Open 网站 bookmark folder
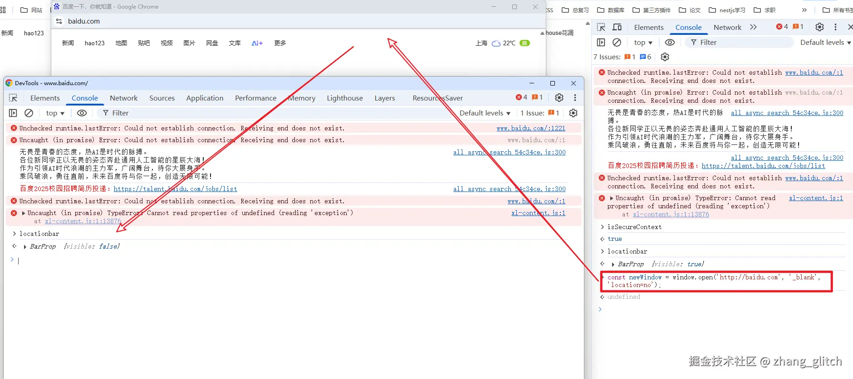Image resolution: width=853 pixels, height=379 pixels. 31,10
